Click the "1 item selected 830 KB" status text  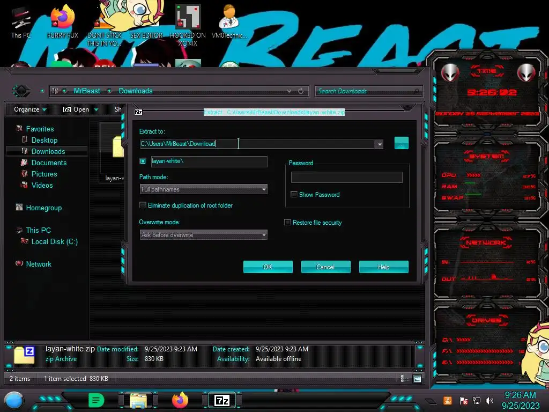[76, 379]
